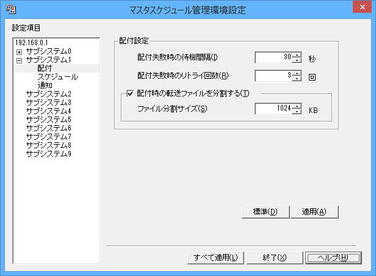This screenshot has width=376, height=276.
Task: Click the 終了(X) button
Action: point(275,258)
